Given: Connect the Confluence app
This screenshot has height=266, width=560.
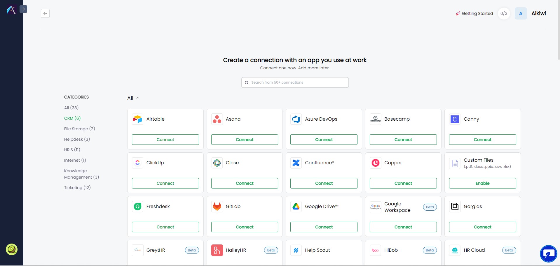Looking at the screenshot, I should 324,183.
